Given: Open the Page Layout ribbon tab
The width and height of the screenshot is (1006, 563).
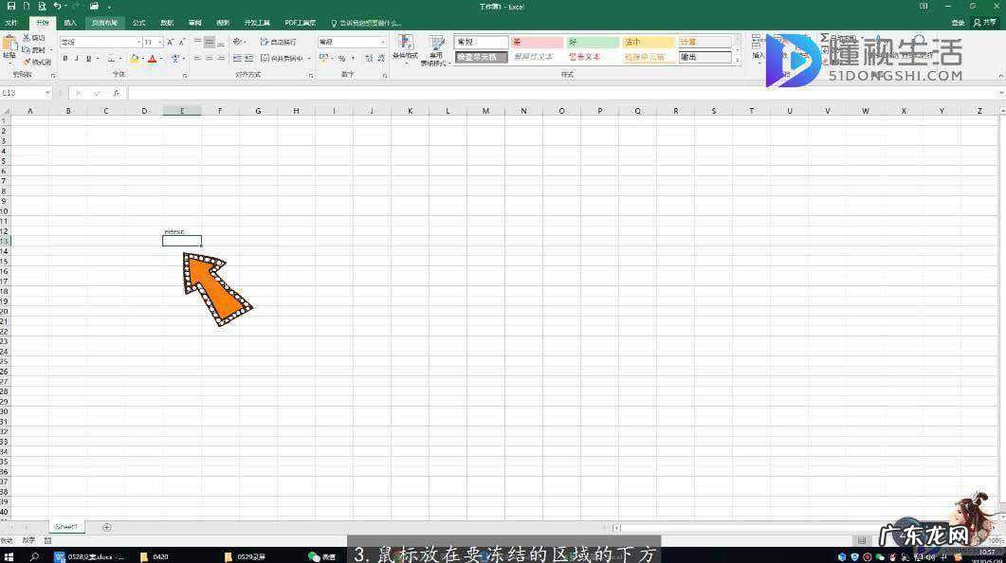Looking at the screenshot, I should pos(104,22).
